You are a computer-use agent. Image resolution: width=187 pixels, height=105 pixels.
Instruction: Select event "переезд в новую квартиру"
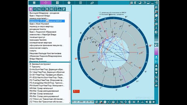coord(41,27)
